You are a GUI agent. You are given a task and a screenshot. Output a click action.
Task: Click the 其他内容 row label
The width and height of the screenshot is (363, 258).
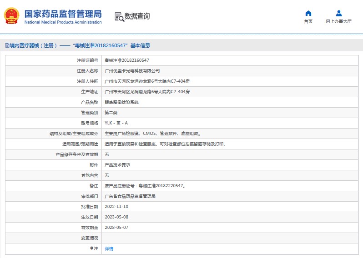click(90, 175)
